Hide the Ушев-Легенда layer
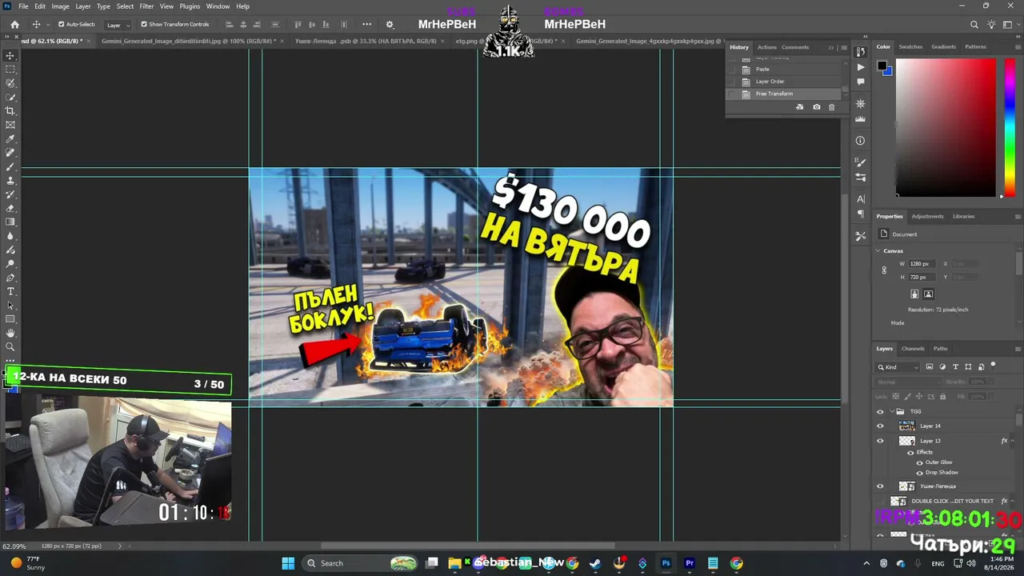Viewport: 1024px width, 576px height. pyautogui.click(x=880, y=486)
